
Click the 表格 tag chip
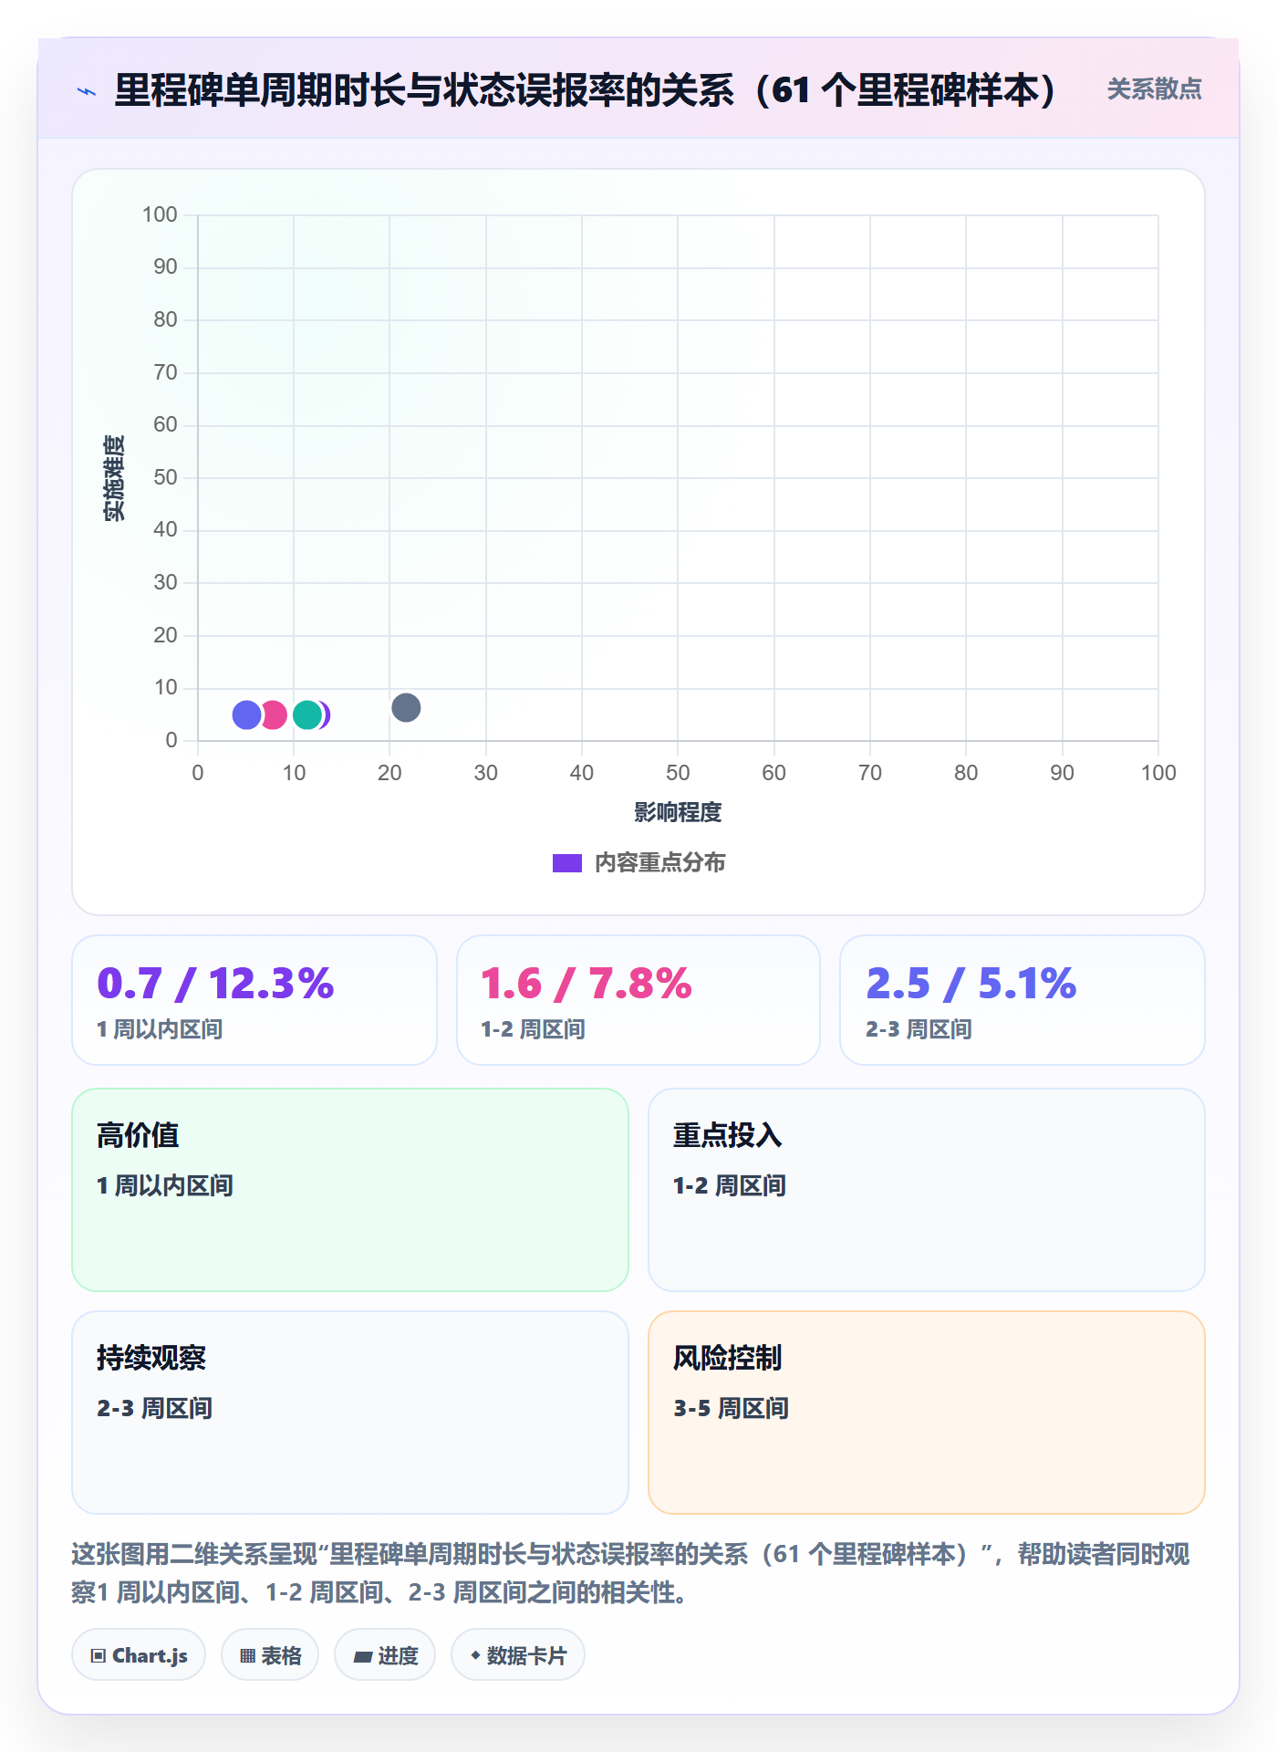[270, 1655]
